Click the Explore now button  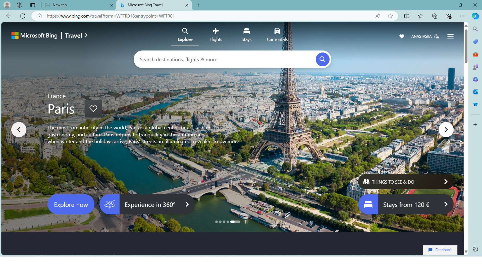coord(71,204)
